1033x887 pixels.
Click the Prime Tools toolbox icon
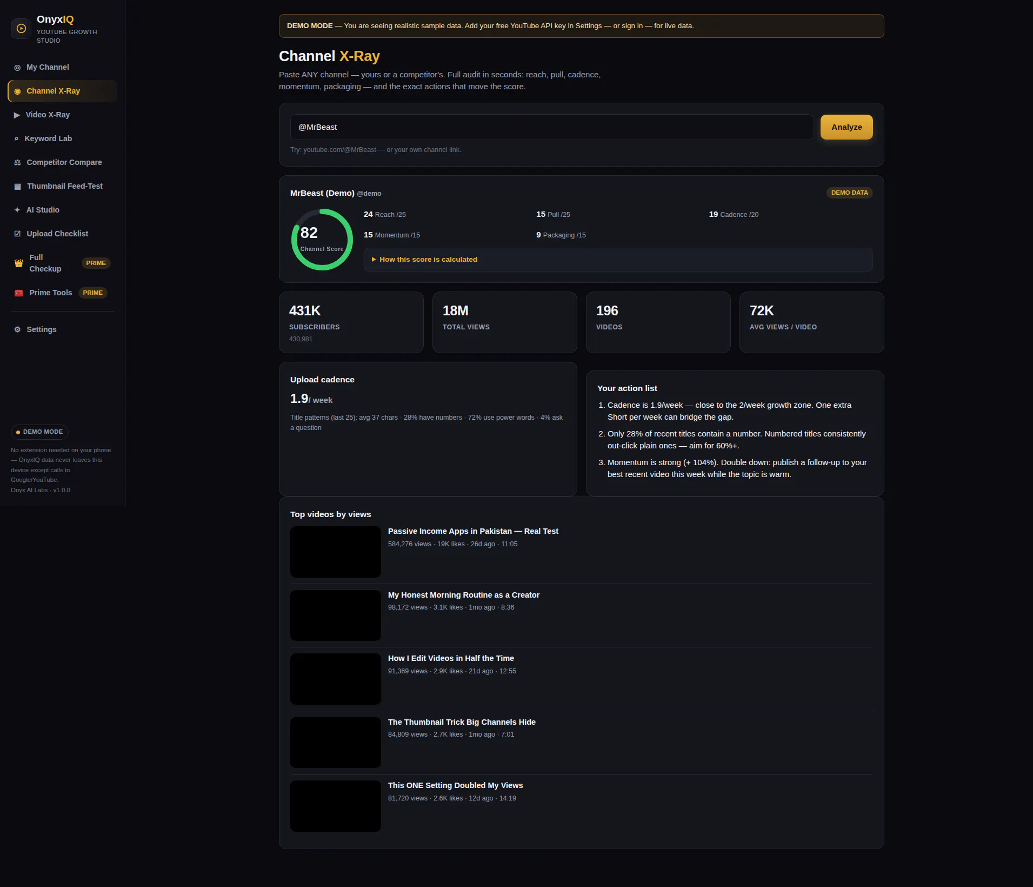pos(18,293)
